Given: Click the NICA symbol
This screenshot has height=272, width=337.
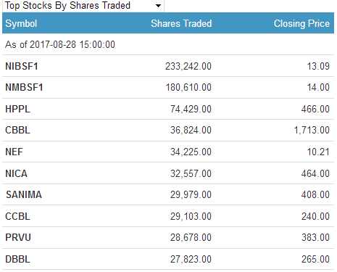Looking at the screenshot, I should (x=16, y=173).
